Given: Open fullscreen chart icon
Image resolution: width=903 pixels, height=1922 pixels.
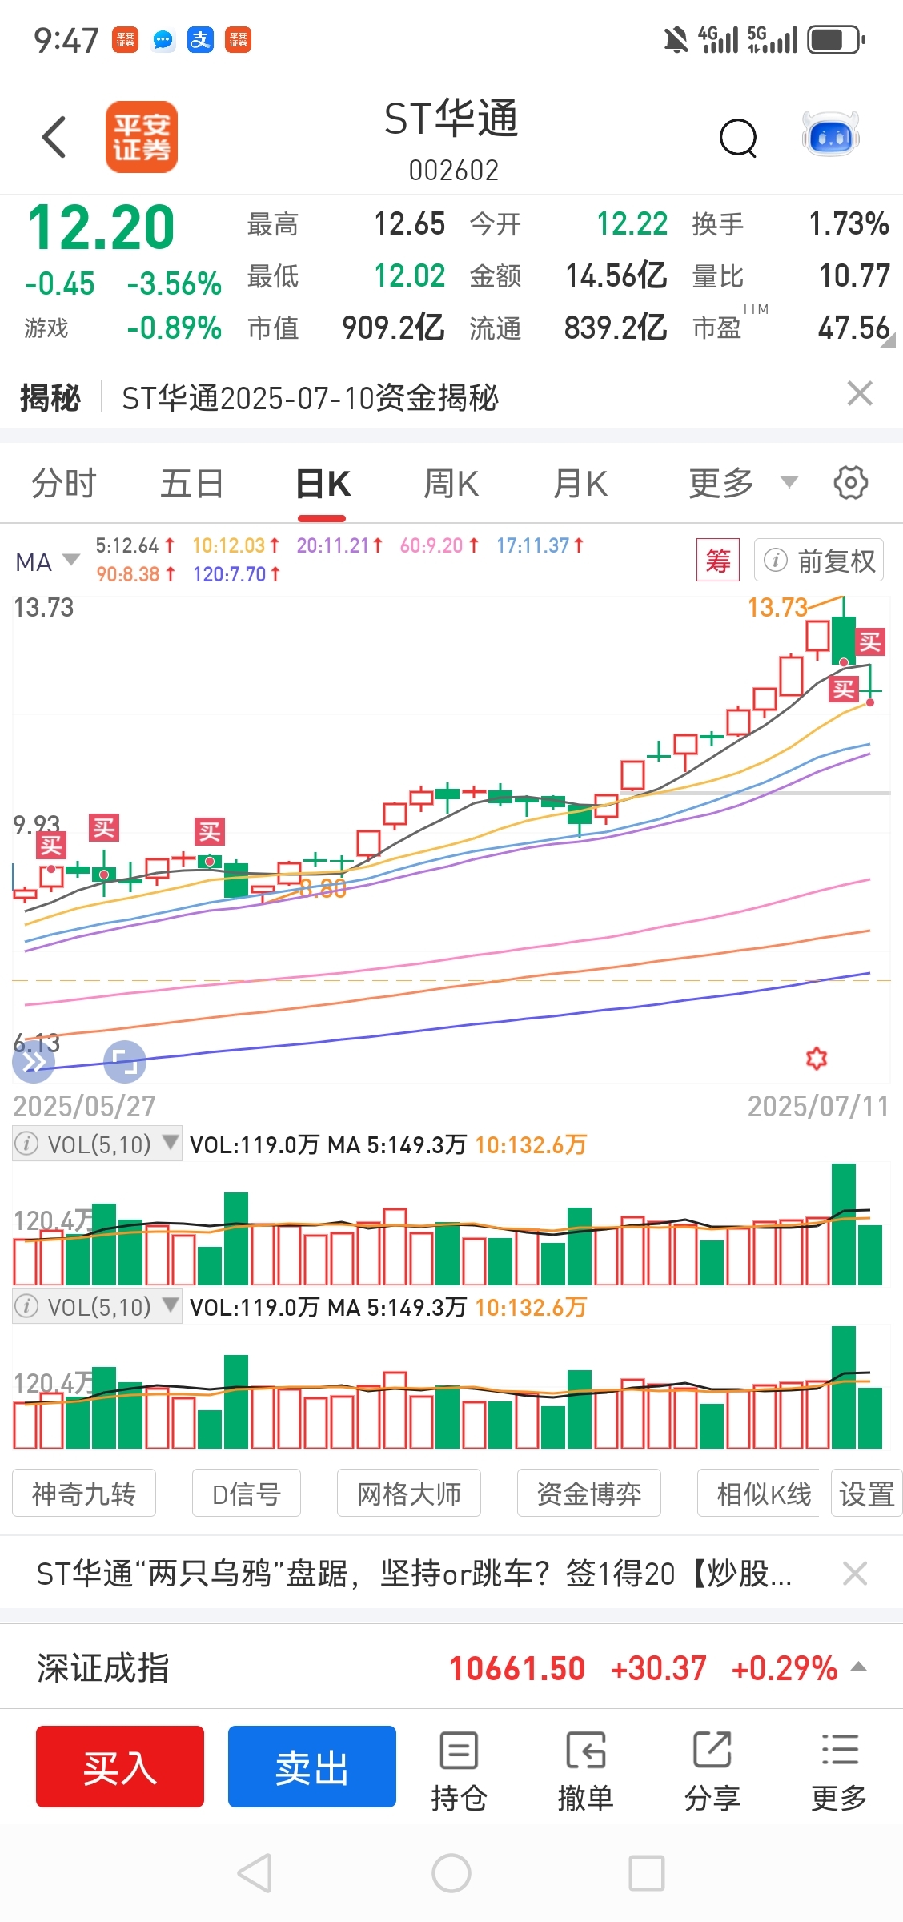Looking at the screenshot, I should point(125,1063).
